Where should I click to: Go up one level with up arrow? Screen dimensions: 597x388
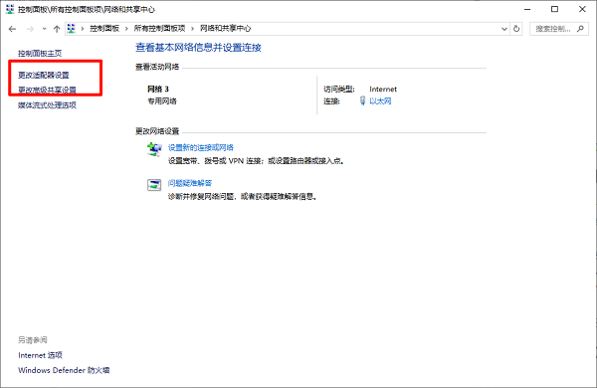[57, 29]
